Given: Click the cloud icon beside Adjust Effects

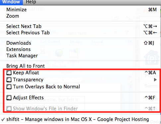Looking at the screenshot, I should pyautogui.click(x=9, y=98).
